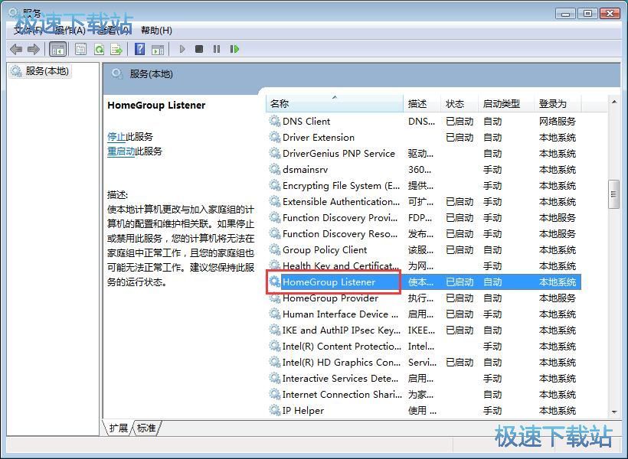
Task: Click gear icon beside Driver Extension
Action: coord(274,137)
